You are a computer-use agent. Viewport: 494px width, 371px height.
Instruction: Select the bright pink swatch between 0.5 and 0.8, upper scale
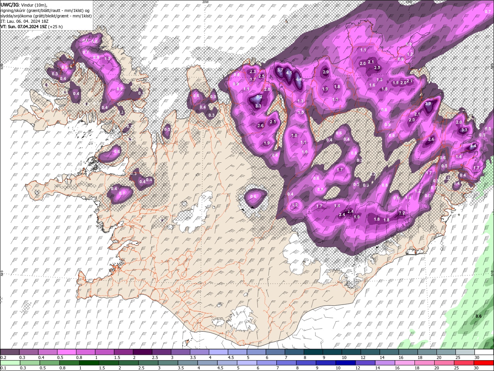tap(66, 352)
